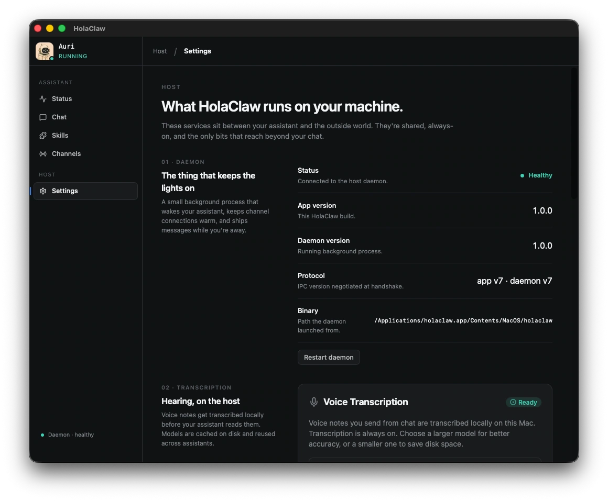This screenshot has width=608, height=501.
Task: Click the Channels broadcast icon
Action: click(x=43, y=154)
